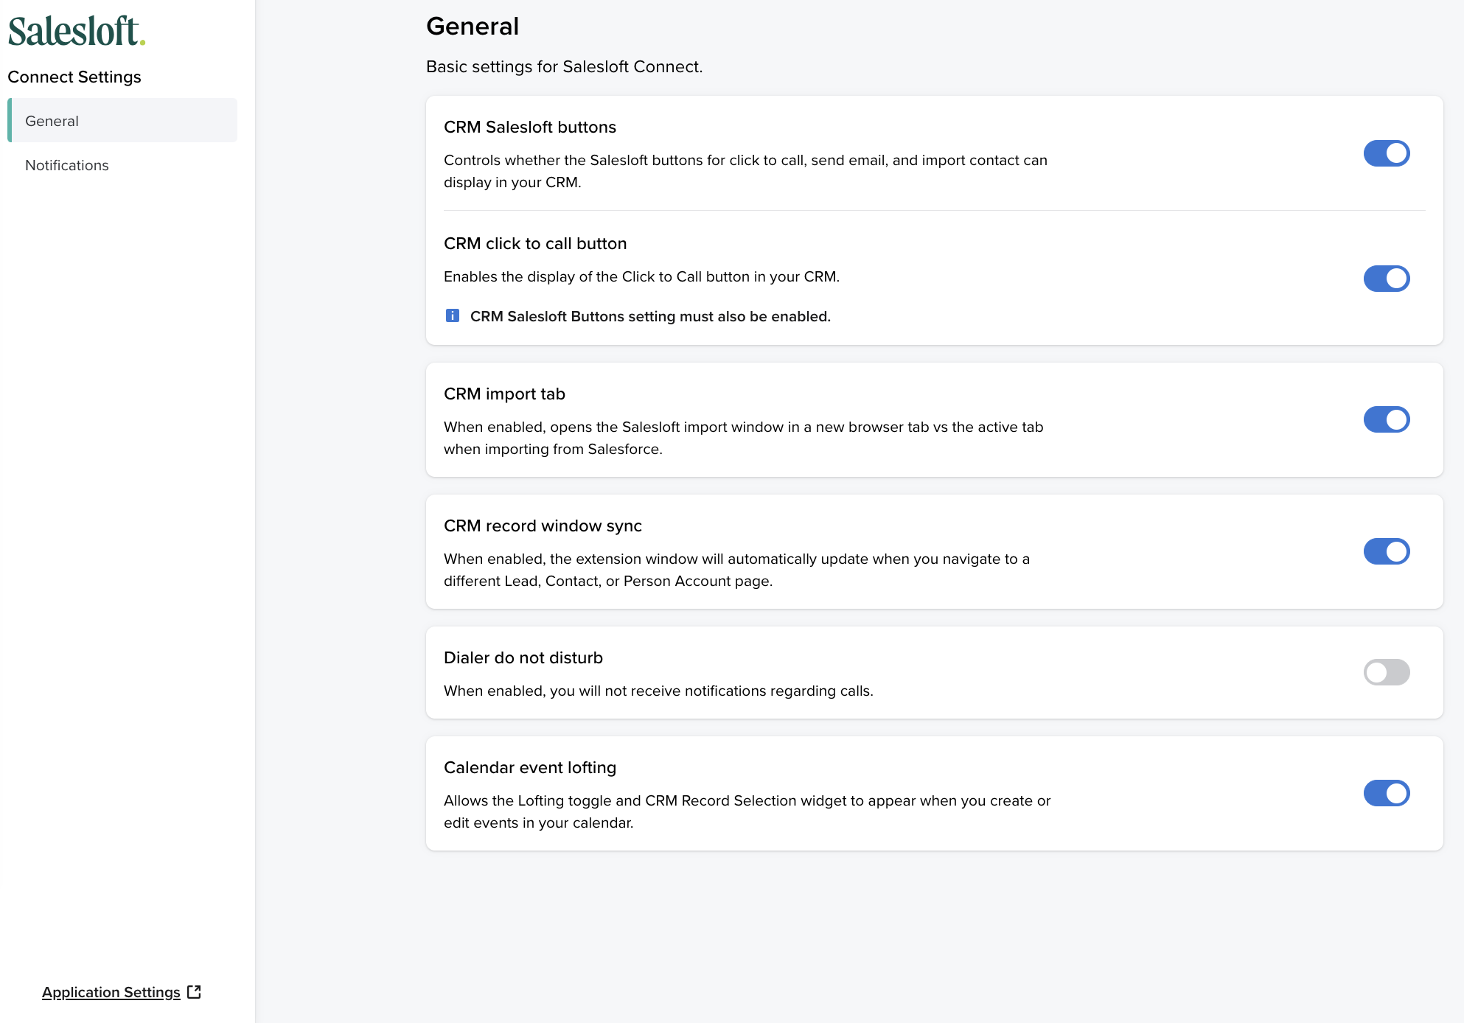This screenshot has width=1464, height=1023.
Task: Click the note about enabling CRM Salesloft Buttons
Action: [650, 316]
